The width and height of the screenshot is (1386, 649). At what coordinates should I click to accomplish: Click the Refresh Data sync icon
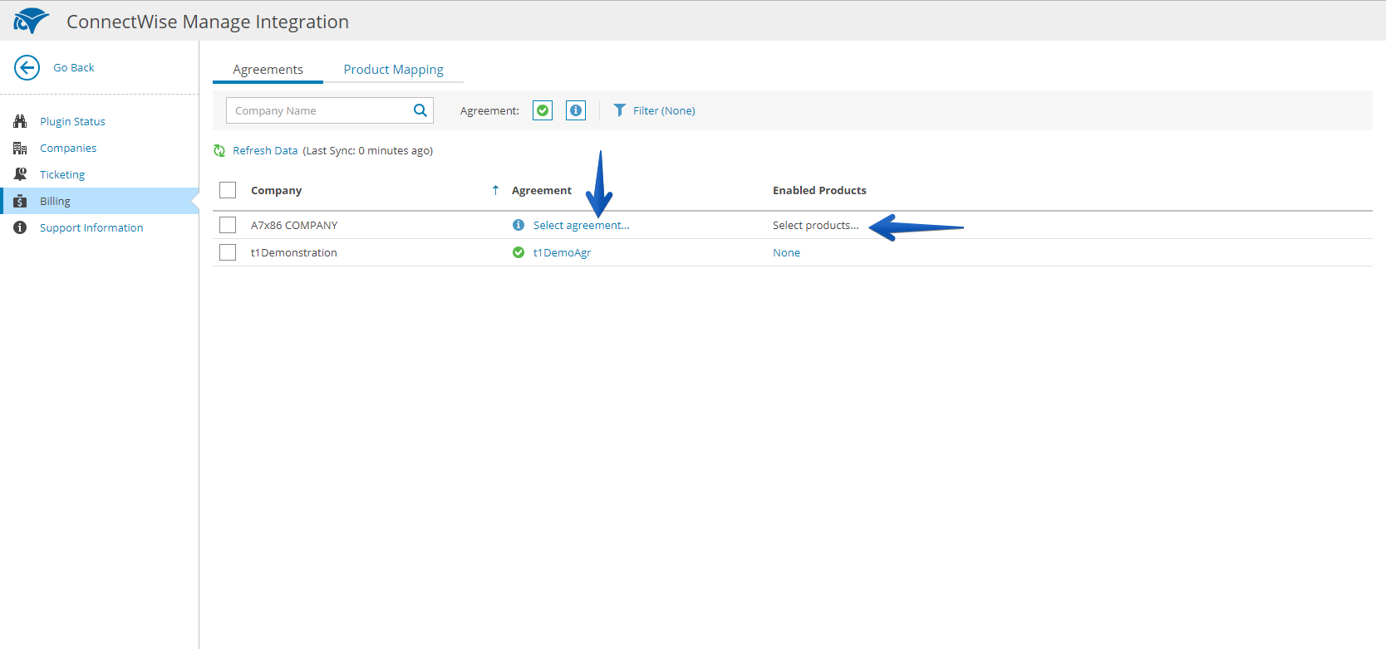[x=219, y=150]
